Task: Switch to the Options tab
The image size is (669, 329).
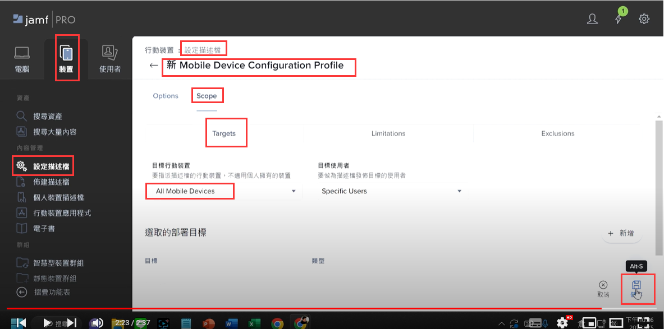Action: click(x=166, y=96)
